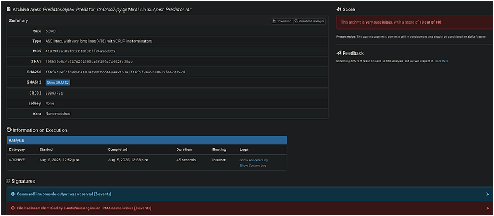Click the red X icon on AntiVirus signature
Screen dimensions: 494x216
(x=13, y=208)
